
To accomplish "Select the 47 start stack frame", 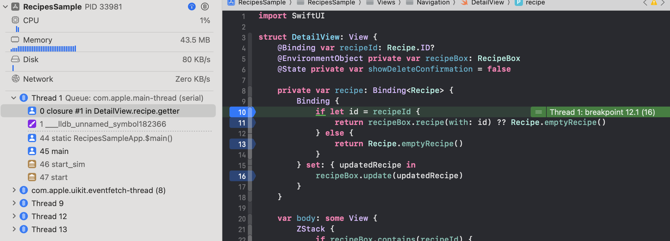I will [54, 177].
